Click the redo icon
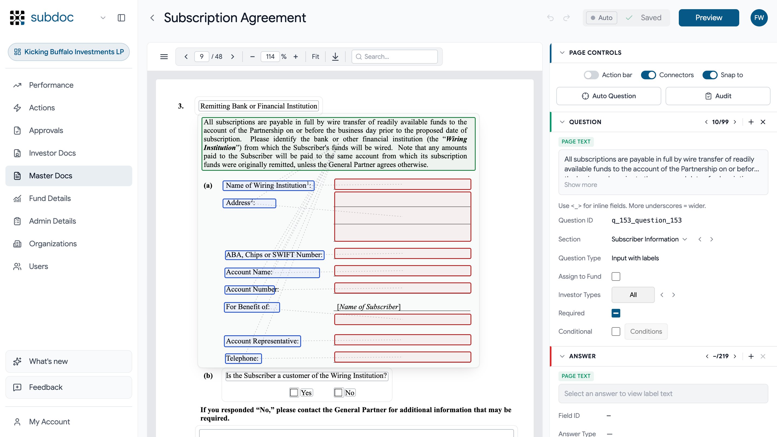This screenshot has width=777, height=437. click(x=567, y=18)
